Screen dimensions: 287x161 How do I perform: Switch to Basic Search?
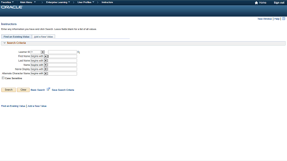click(x=38, y=90)
